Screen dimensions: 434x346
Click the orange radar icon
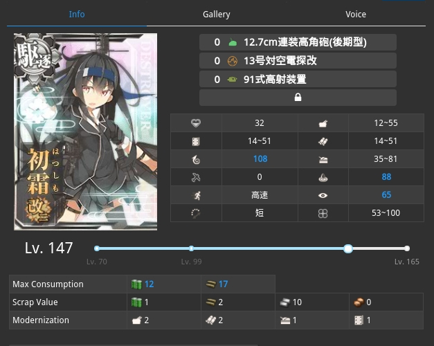coord(233,61)
